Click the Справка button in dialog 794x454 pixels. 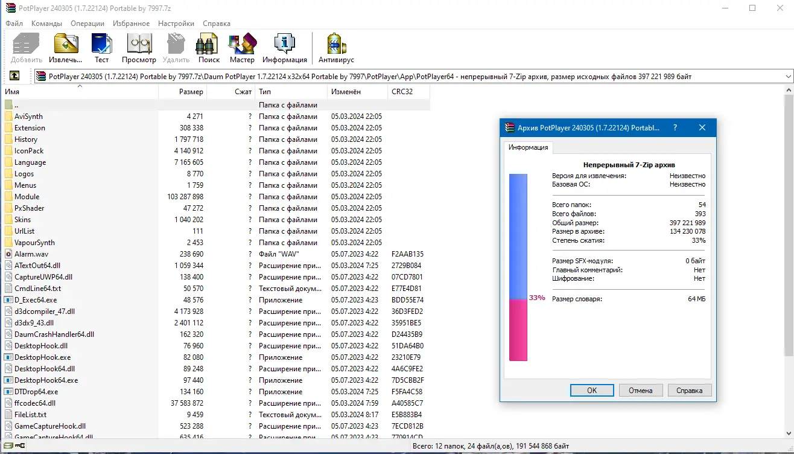point(690,391)
